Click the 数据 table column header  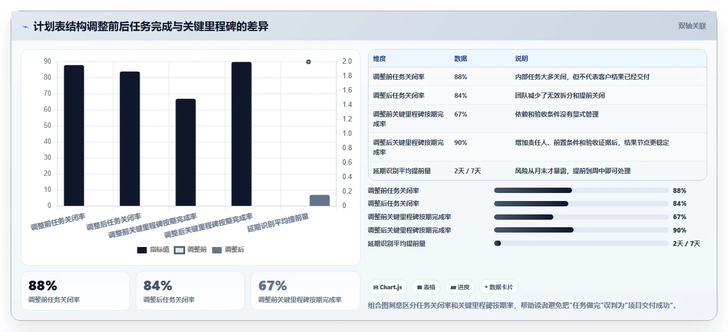(x=460, y=59)
